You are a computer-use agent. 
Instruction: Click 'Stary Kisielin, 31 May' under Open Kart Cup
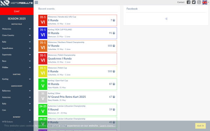pos(57,88)
